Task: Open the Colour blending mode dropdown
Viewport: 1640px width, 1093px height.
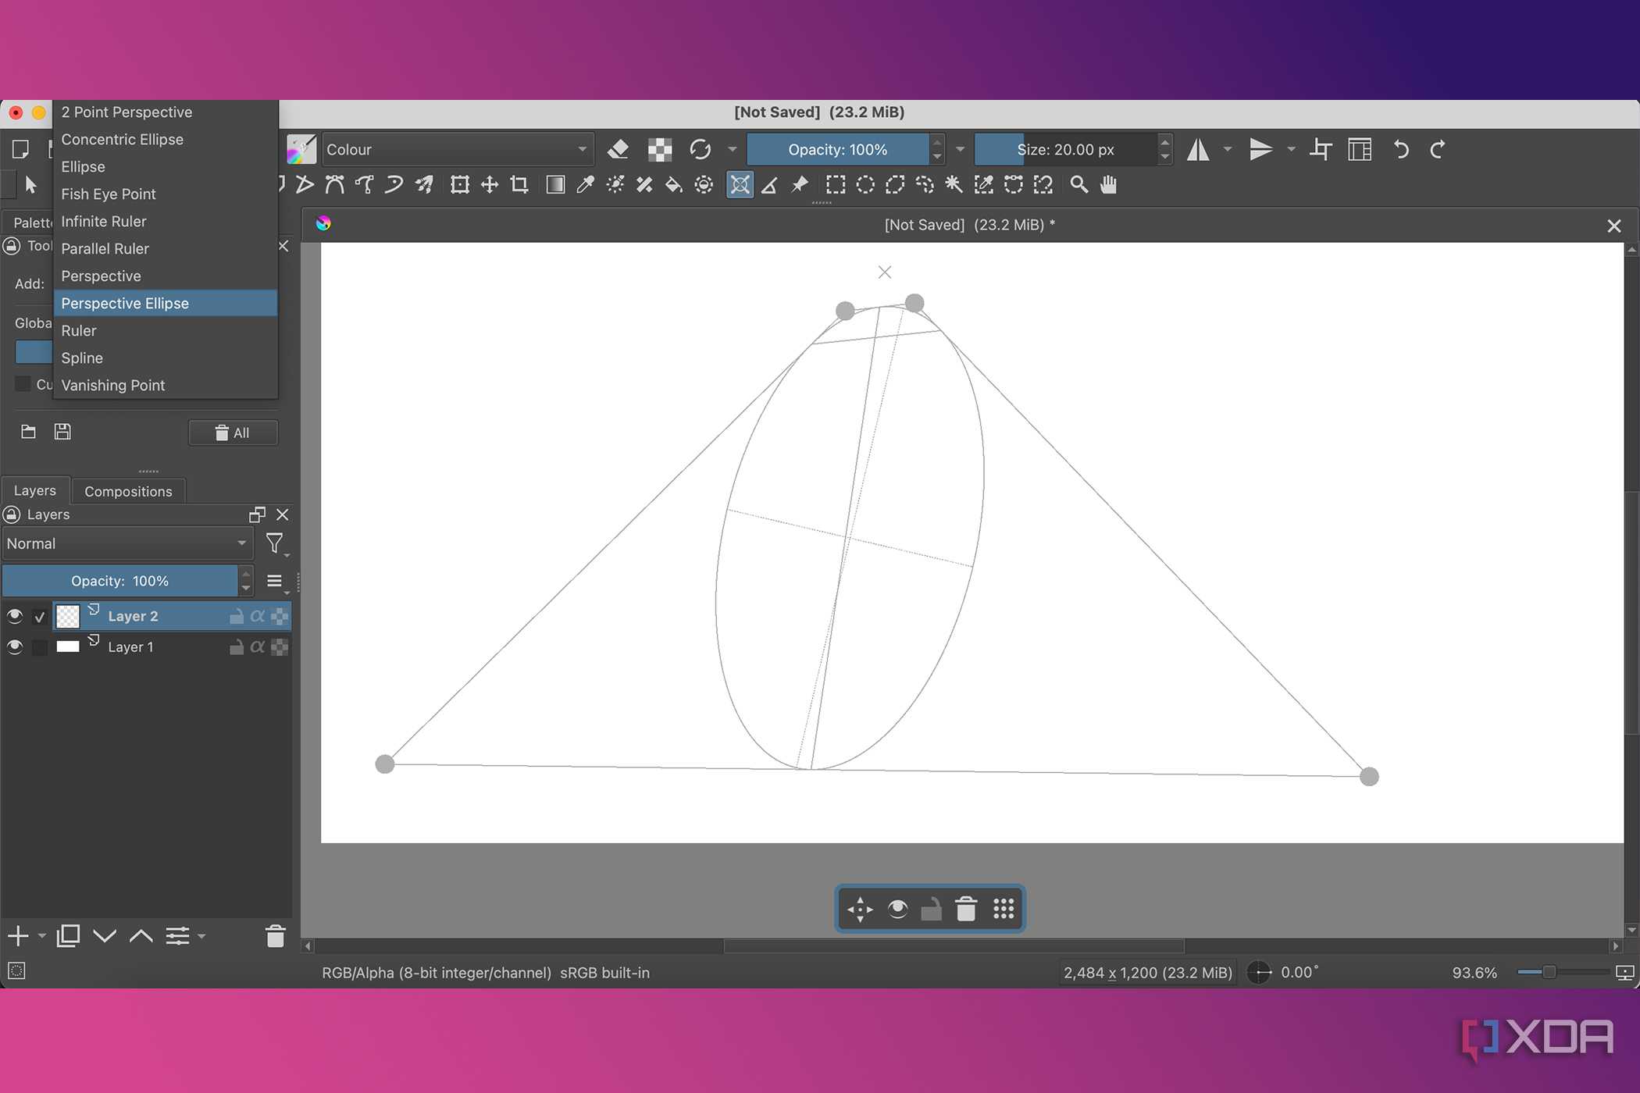Action: pyautogui.click(x=458, y=149)
